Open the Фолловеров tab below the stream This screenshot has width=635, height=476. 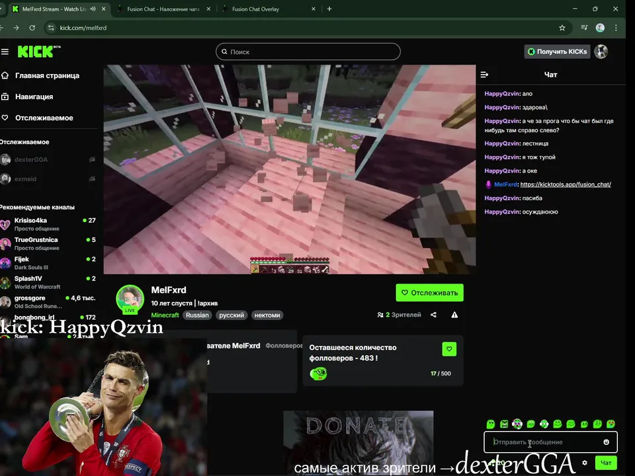[284, 346]
